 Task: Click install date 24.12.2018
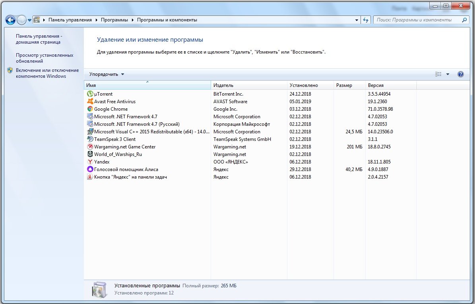[300, 94]
